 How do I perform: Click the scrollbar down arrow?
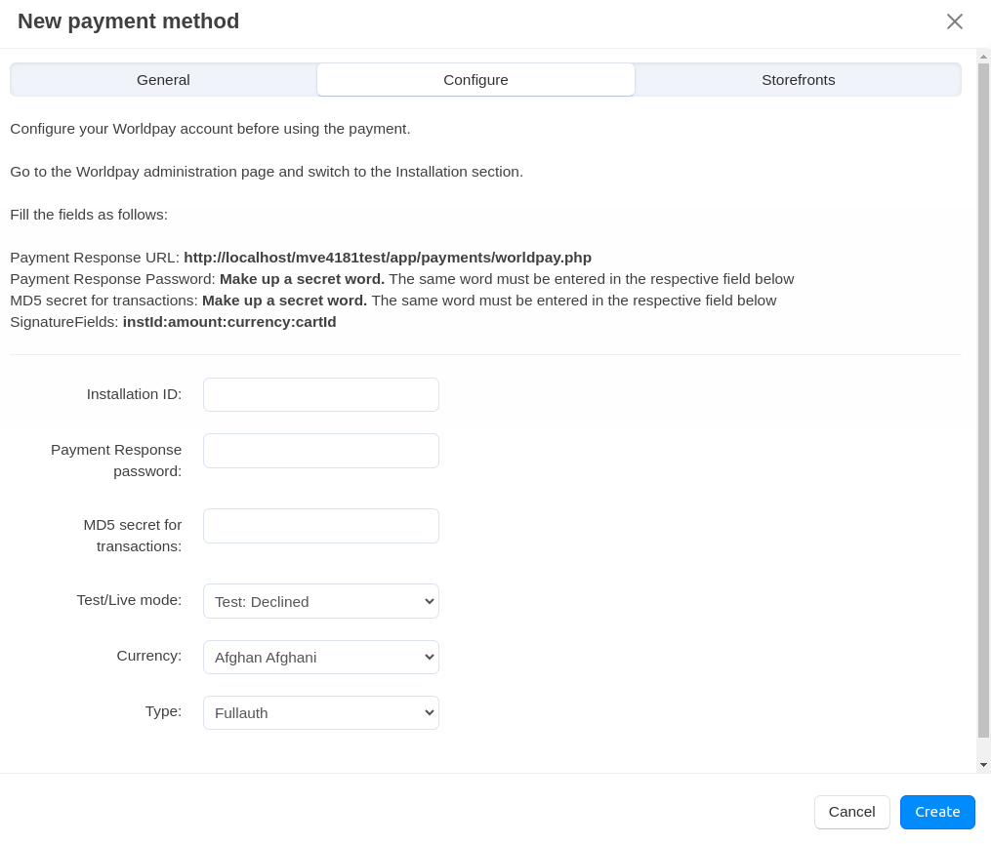click(x=983, y=764)
